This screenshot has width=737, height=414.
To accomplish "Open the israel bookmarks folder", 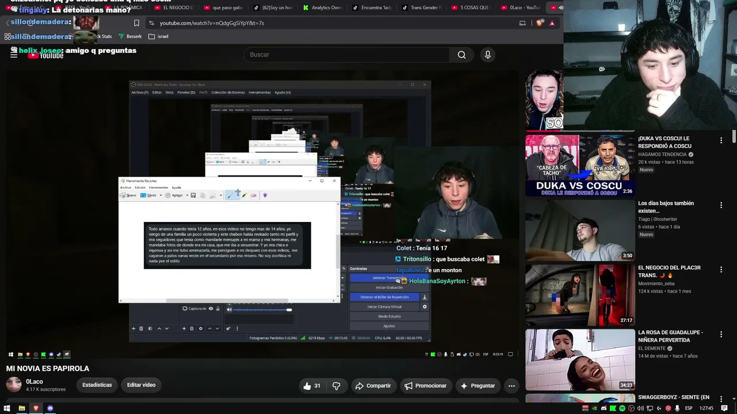I will point(158,36).
